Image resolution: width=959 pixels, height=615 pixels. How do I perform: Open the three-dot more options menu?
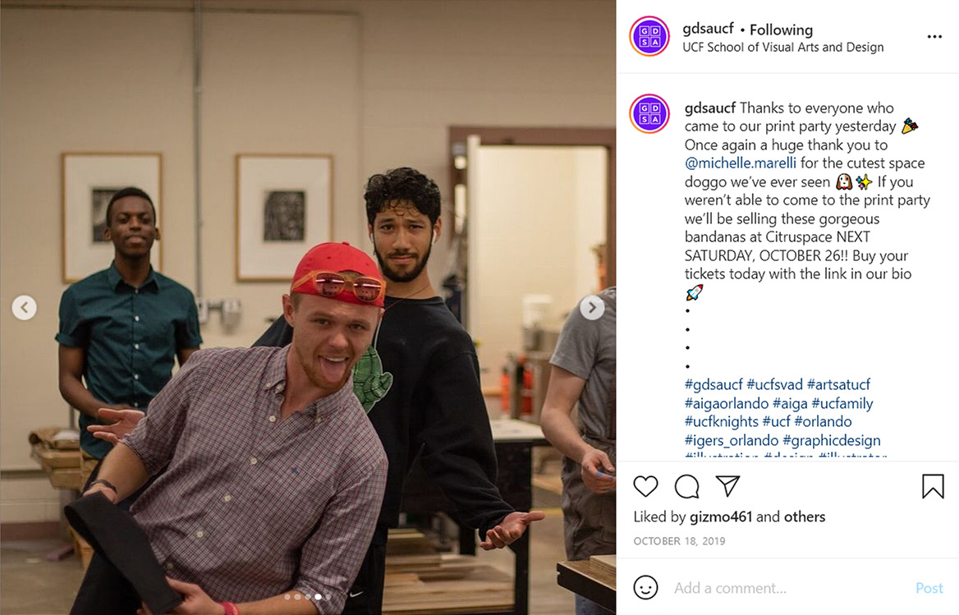pos(934,37)
